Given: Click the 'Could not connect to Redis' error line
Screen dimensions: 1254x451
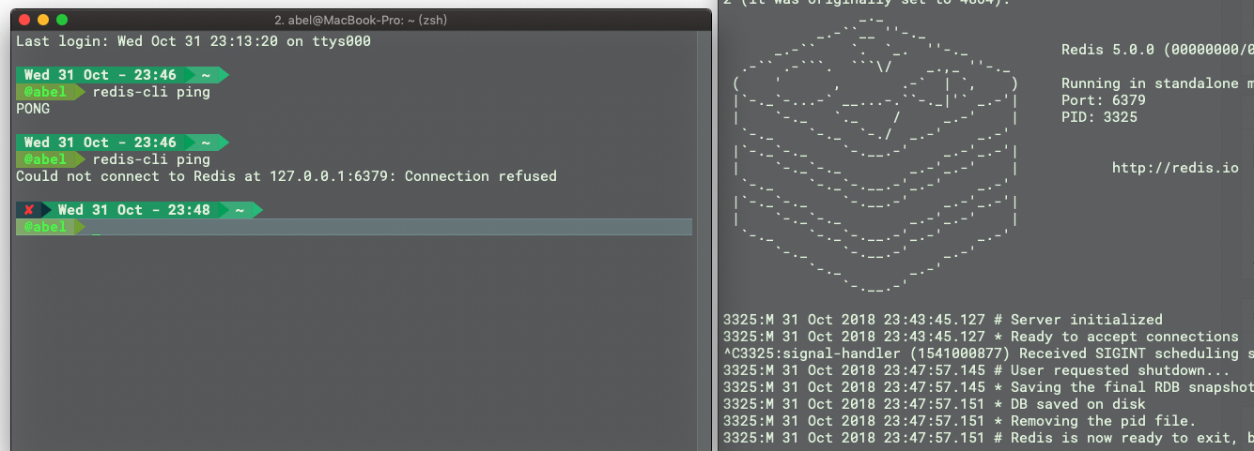Looking at the screenshot, I should [286, 176].
